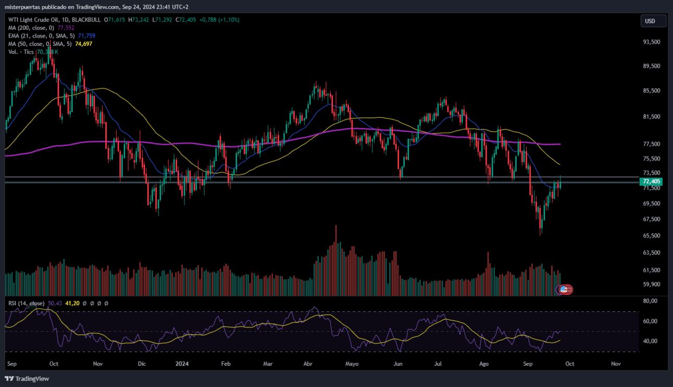Viewport: 673px width, 387px height.
Task: Click the RSI average value 41,20
Action: 72,303
